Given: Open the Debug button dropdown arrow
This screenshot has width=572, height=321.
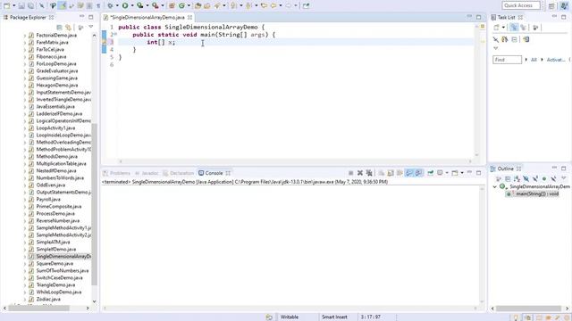Looking at the screenshot, I should [x=117, y=5].
